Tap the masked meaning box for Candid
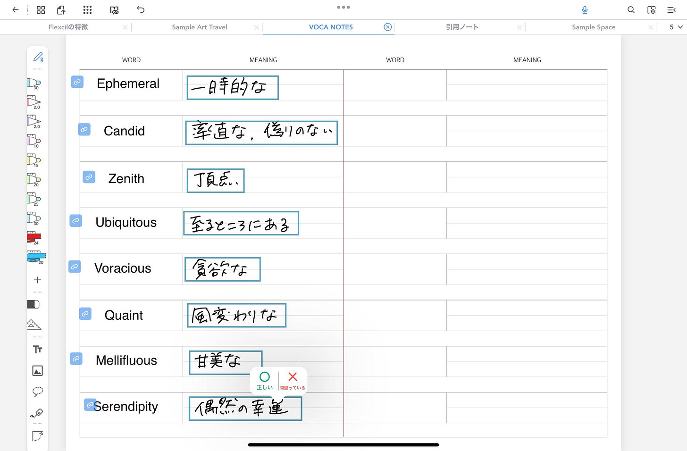The image size is (687, 451). coord(261,133)
